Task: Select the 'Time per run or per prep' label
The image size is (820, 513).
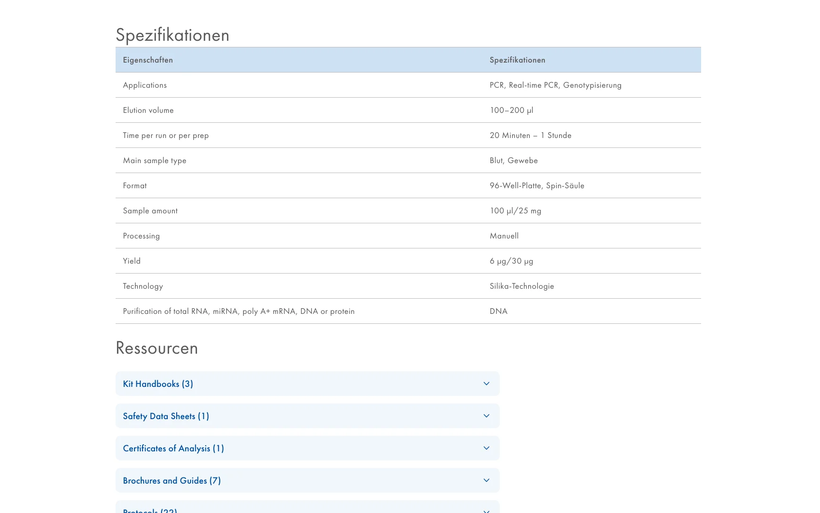Action: (x=166, y=136)
